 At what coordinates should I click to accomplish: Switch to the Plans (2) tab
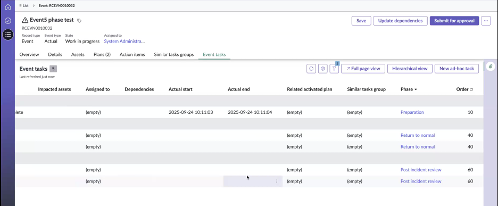(102, 54)
